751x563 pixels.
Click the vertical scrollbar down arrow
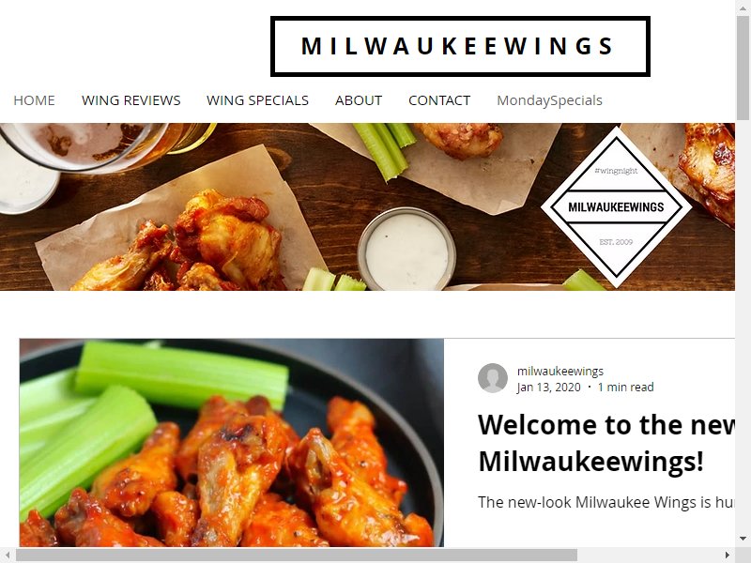pyautogui.click(x=743, y=540)
